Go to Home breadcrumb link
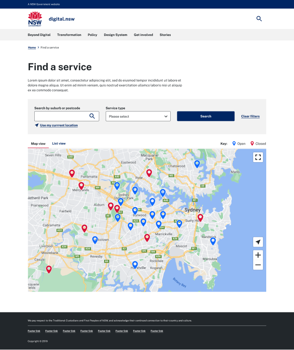294x350 pixels. click(32, 48)
